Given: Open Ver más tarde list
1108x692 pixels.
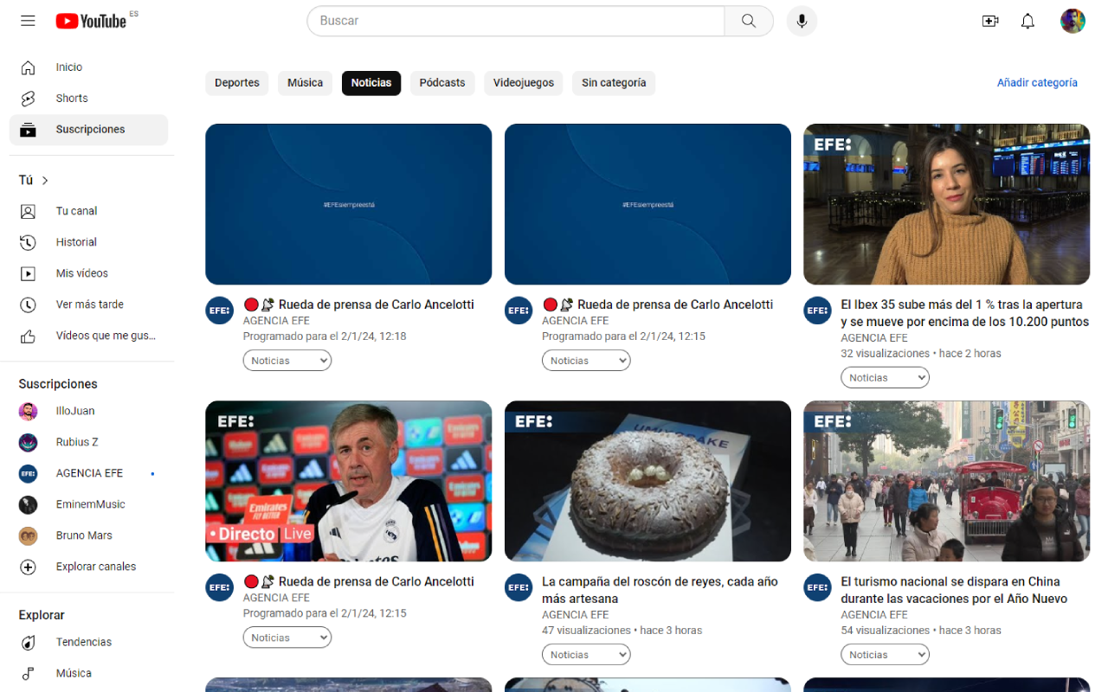Looking at the screenshot, I should pos(88,304).
